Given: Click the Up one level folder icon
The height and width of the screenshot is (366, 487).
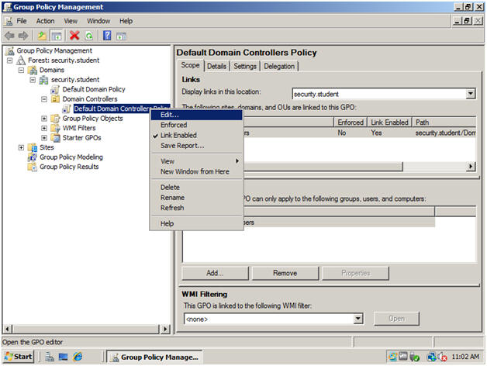Looking at the screenshot, I should [x=42, y=36].
